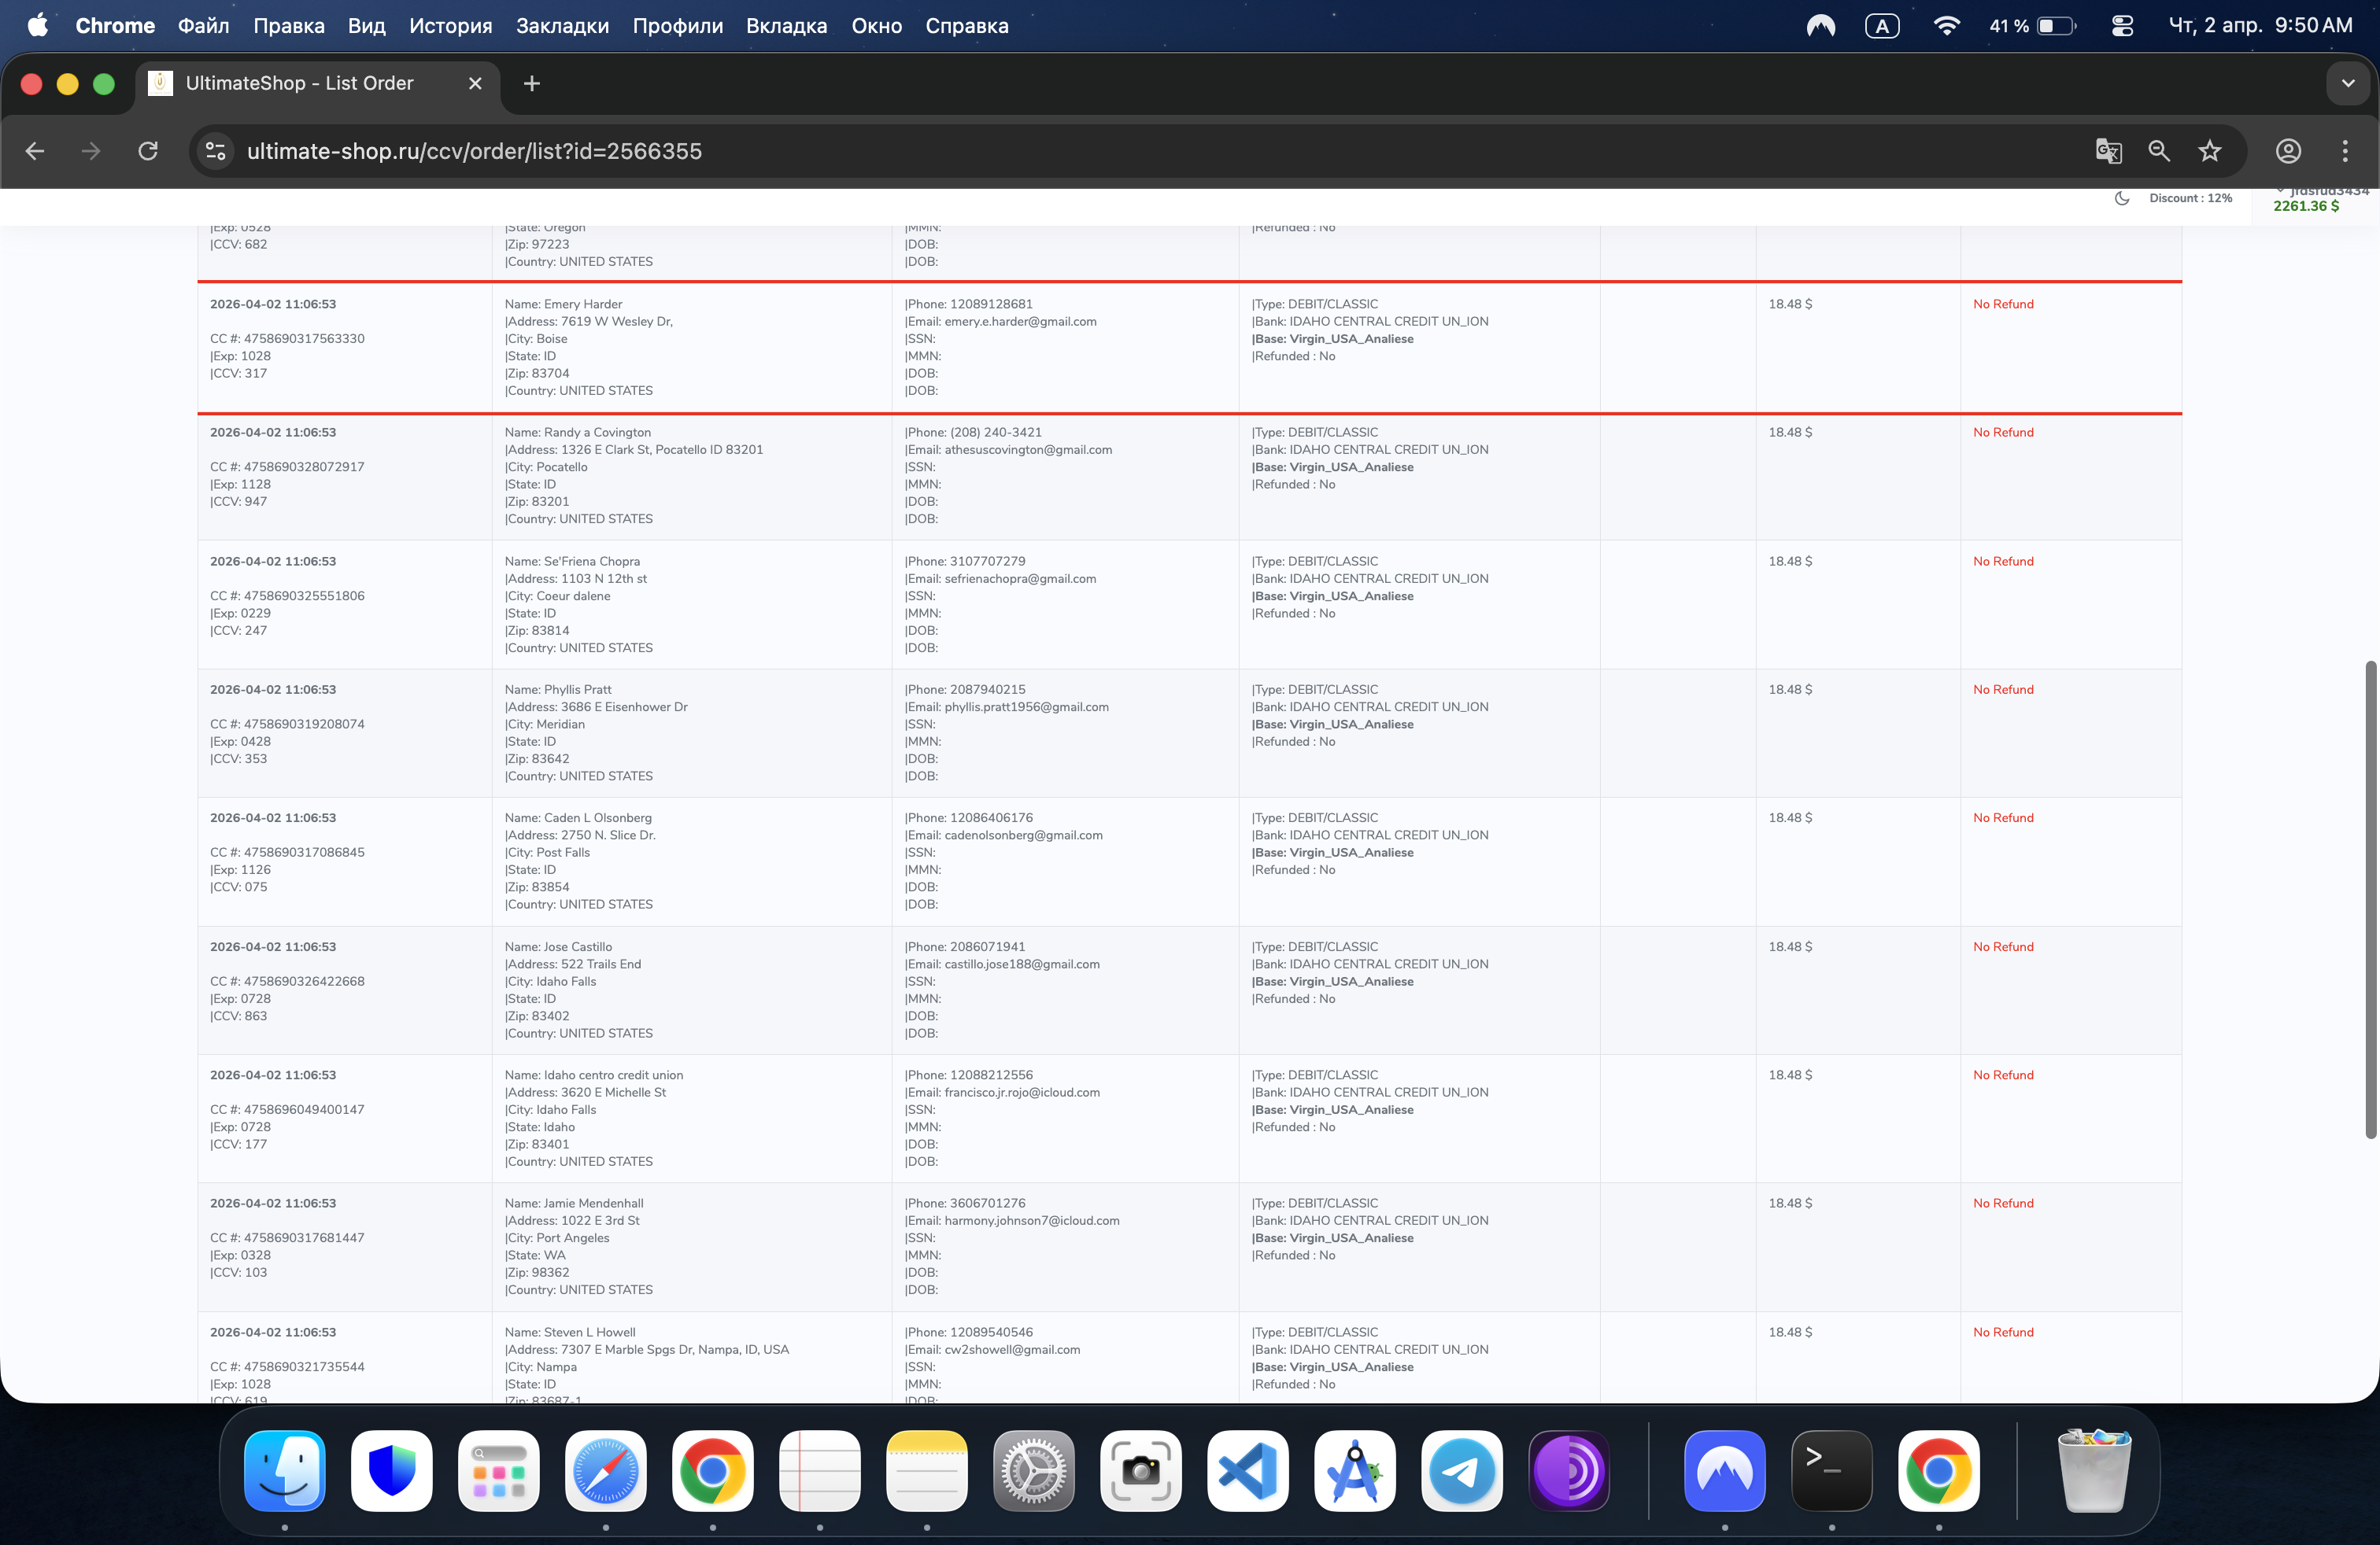Open the Chrome application menu
This screenshot has height=1545, width=2380.
(115, 26)
